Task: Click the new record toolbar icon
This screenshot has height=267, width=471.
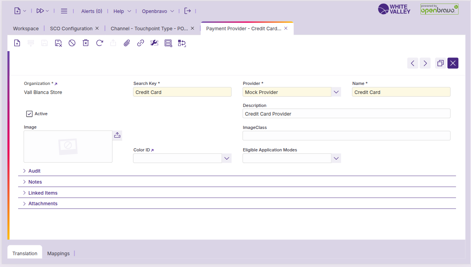Action: tap(17, 43)
